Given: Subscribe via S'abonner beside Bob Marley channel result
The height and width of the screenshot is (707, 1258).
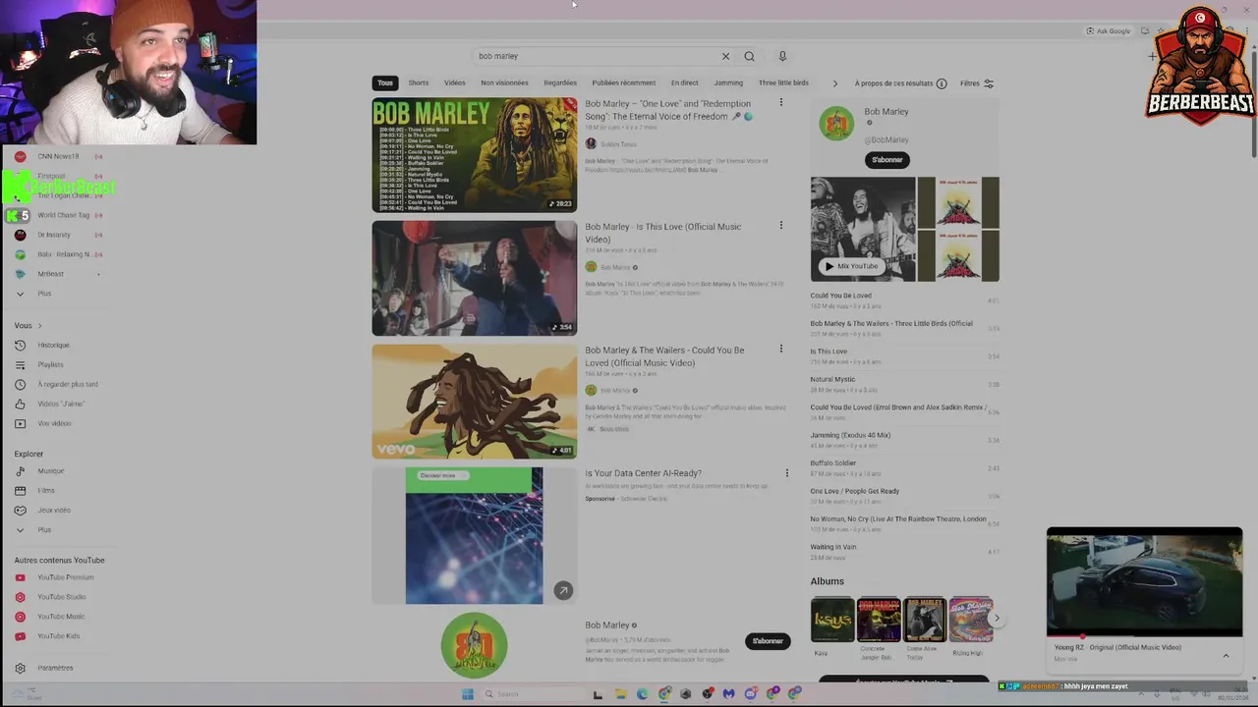Looking at the screenshot, I should (x=768, y=641).
